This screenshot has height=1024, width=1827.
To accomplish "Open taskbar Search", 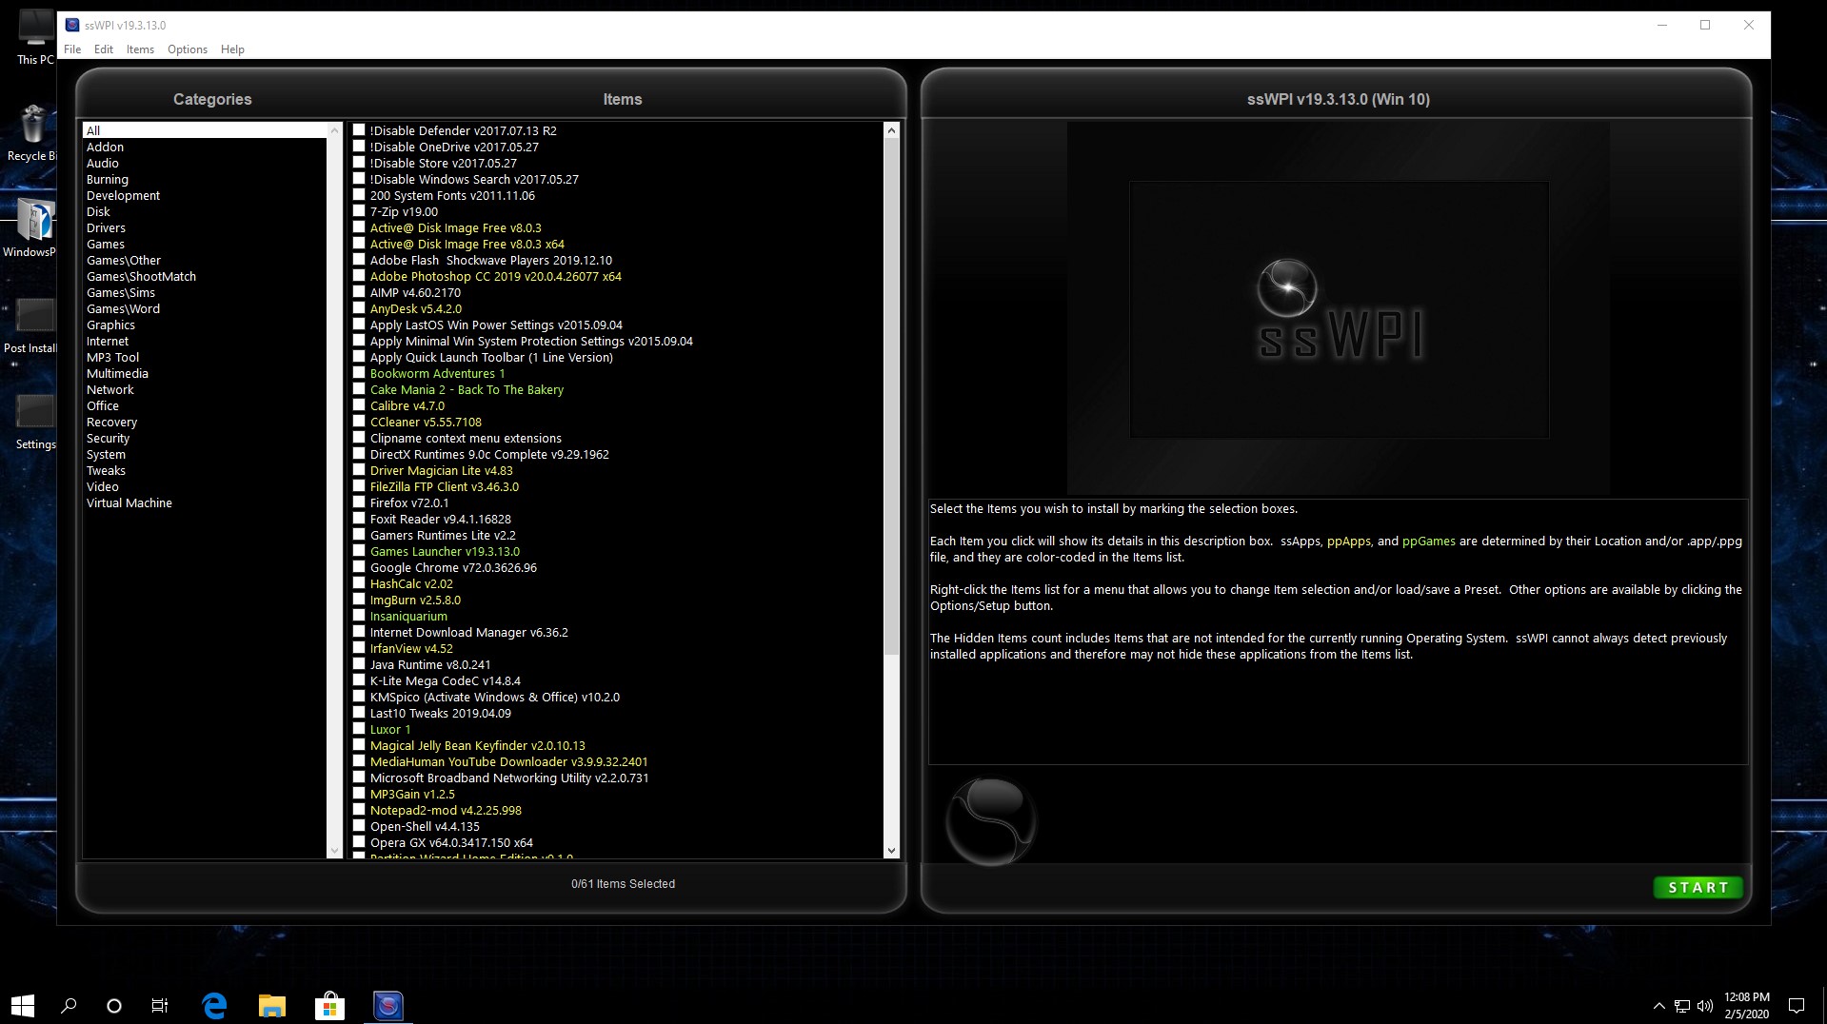I will pos(69,1005).
